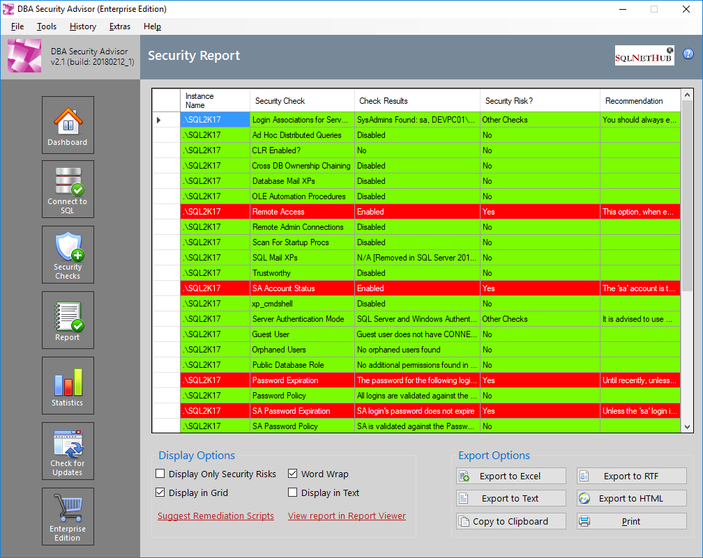Click the Print button label
The image size is (703, 558).
pos(631,521)
